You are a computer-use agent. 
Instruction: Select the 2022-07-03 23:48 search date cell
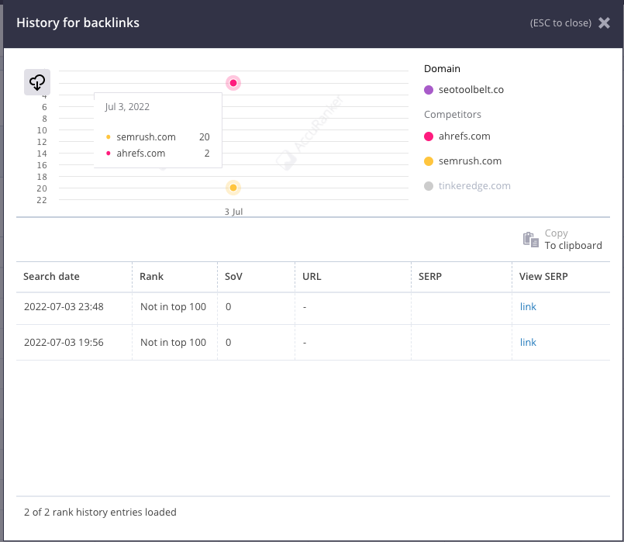tap(64, 307)
